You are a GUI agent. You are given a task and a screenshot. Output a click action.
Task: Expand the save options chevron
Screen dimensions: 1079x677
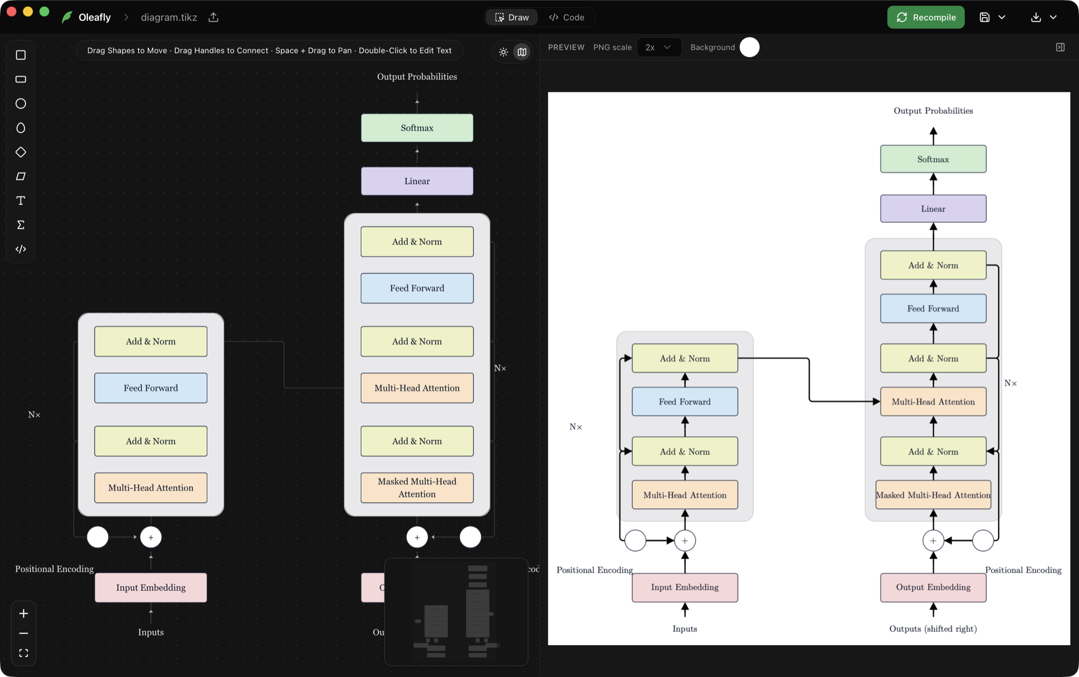(1002, 17)
